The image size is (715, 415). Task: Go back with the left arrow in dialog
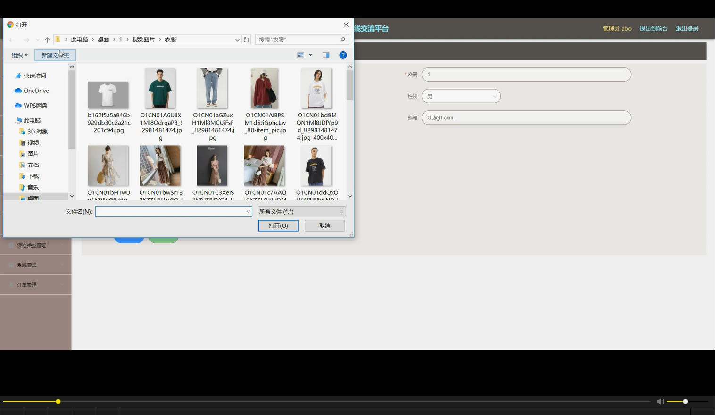point(12,40)
